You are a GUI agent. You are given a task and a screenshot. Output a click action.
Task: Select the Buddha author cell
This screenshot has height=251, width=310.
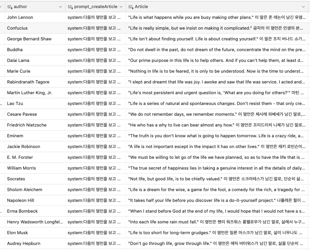[x=35, y=50]
